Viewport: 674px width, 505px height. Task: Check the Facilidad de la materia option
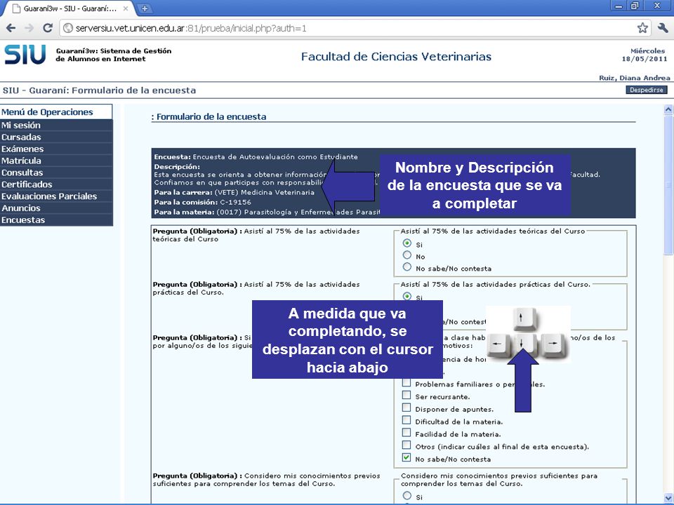pyautogui.click(x=407, y=433)
